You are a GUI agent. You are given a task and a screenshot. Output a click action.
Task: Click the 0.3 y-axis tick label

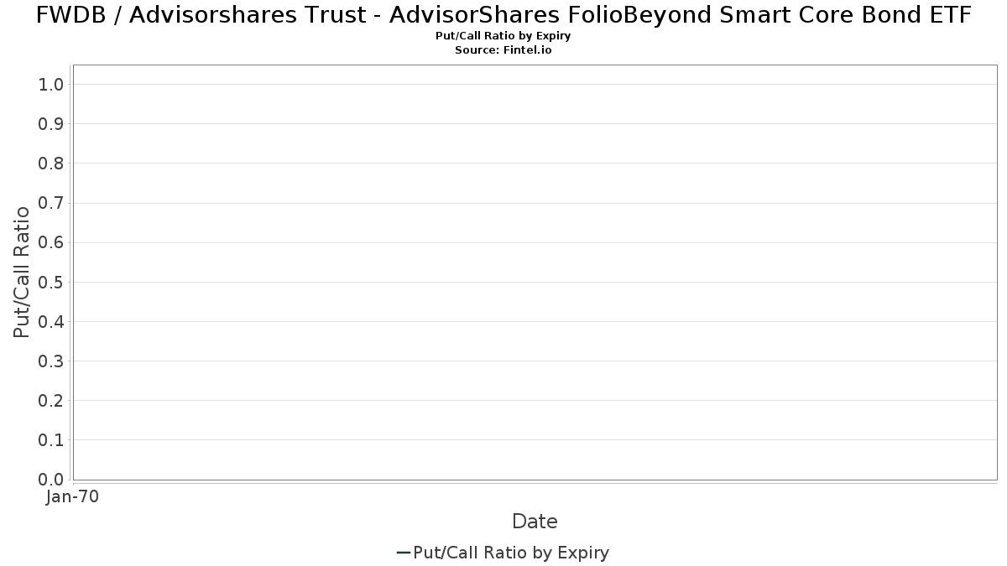(x=51, y=361)
